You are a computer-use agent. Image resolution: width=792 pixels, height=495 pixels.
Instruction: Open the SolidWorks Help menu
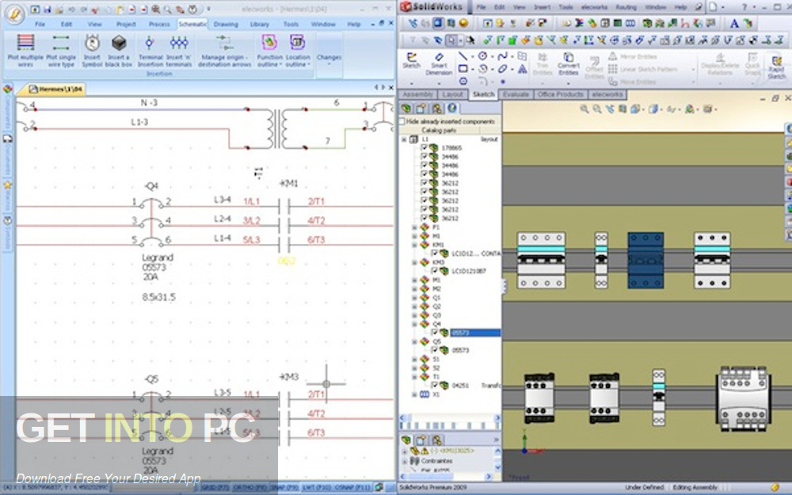(x=680, y=7)
